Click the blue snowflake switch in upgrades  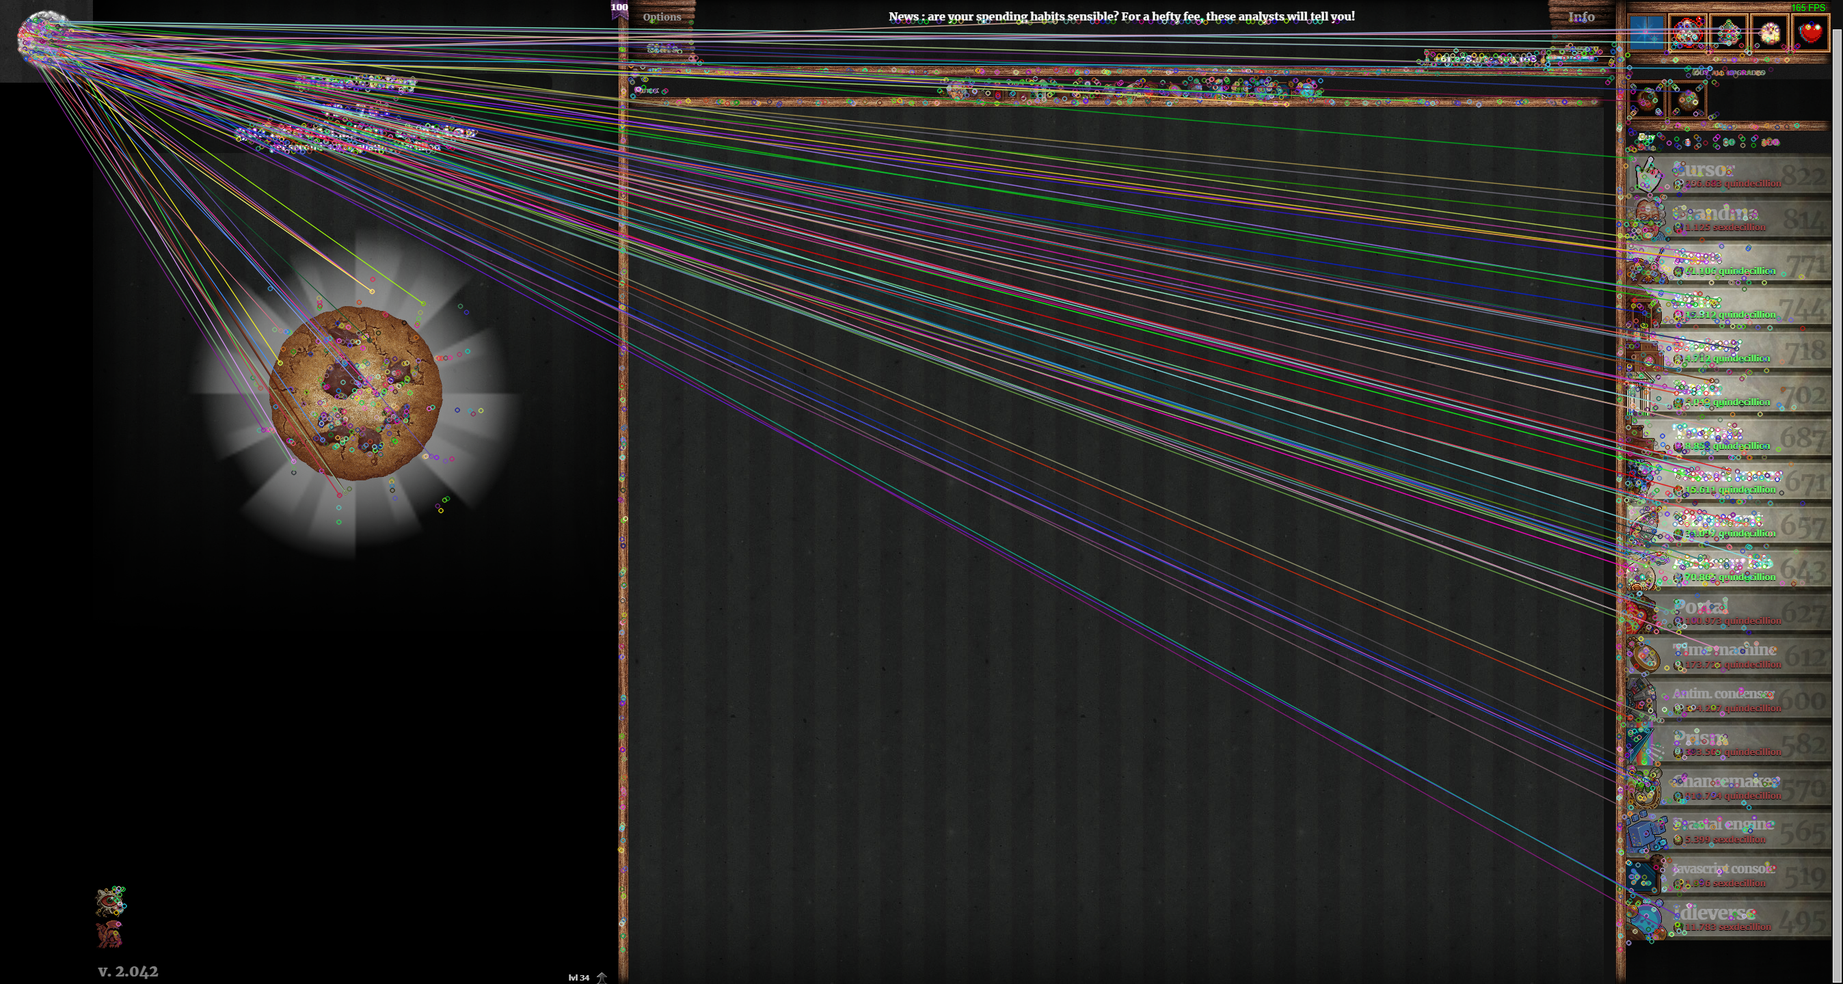[x=1646, y=33]
